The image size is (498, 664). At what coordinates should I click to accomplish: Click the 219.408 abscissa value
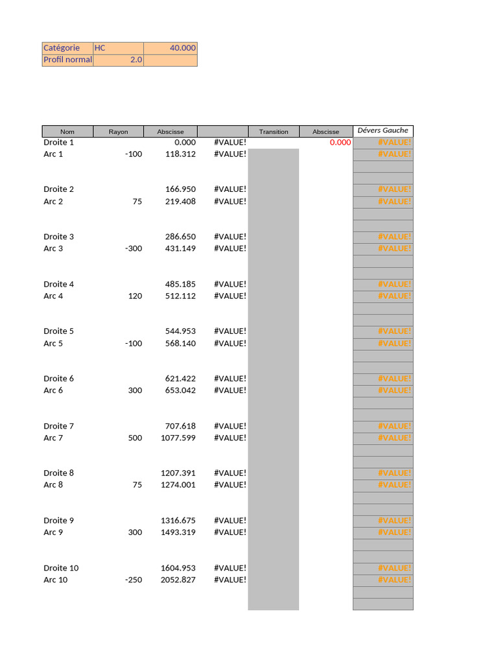pyautogui.click(x=180, y=202)
